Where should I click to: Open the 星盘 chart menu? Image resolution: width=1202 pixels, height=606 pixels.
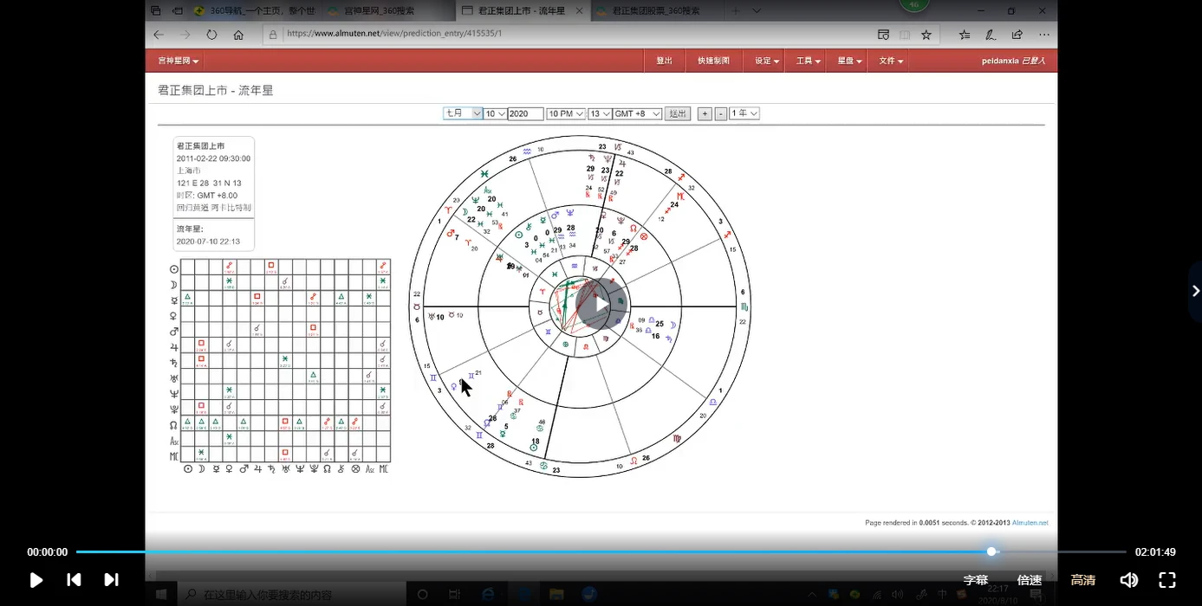click(850, 61)
